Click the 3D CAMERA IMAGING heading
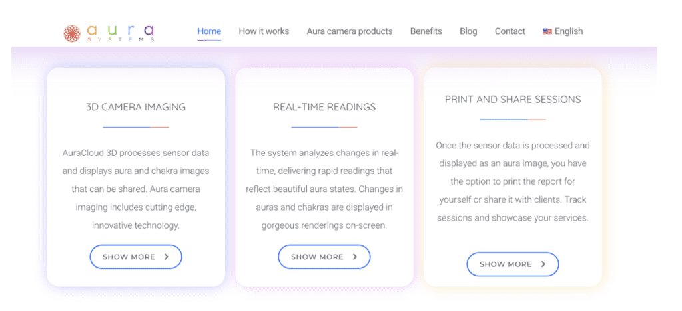Screen dimensions: 682x311 pos(136,106)
